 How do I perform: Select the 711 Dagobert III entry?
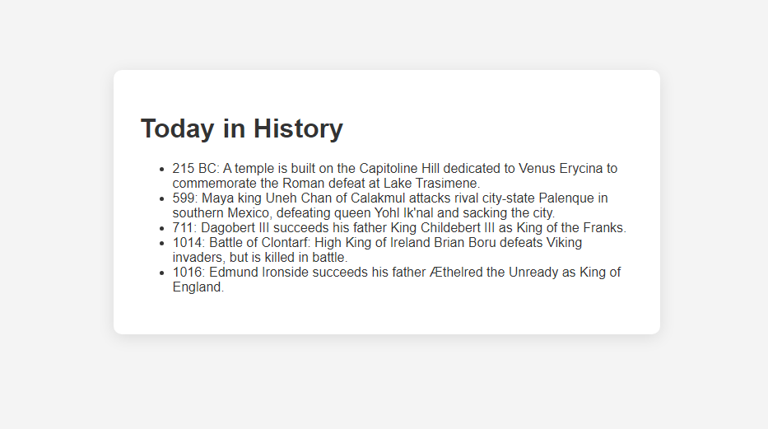pyautogui.click(x=399, y=228)
